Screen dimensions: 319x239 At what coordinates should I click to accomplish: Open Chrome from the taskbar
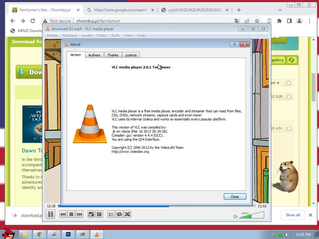(x=39, y=235)
